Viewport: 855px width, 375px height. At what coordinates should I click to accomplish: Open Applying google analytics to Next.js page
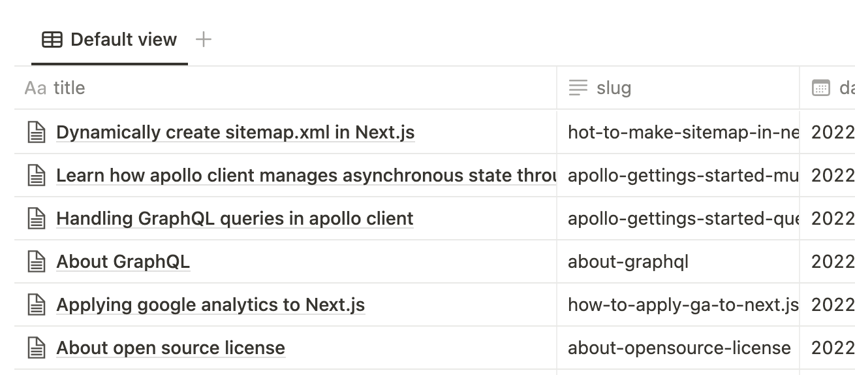tap(210, 305)
